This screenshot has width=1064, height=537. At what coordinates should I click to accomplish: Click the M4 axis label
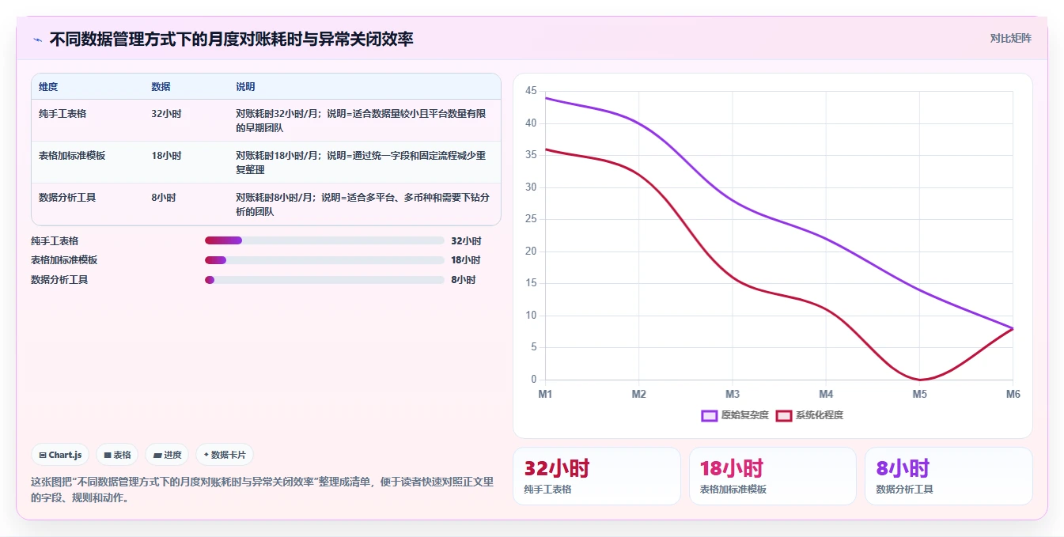(x=826, y=394)
